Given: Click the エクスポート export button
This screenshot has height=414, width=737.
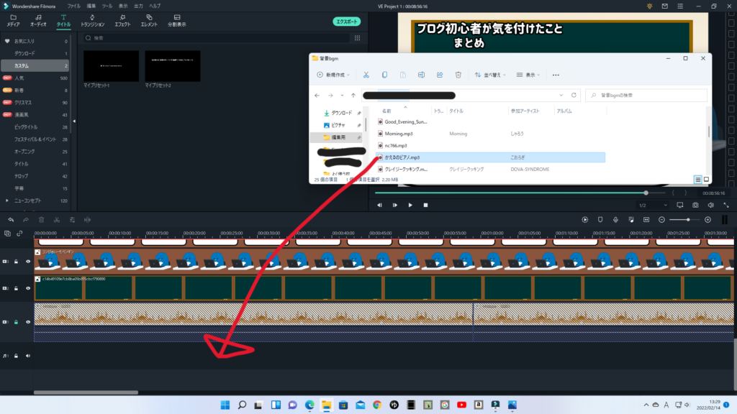Looking at the screenshot, I should point(347,22).
